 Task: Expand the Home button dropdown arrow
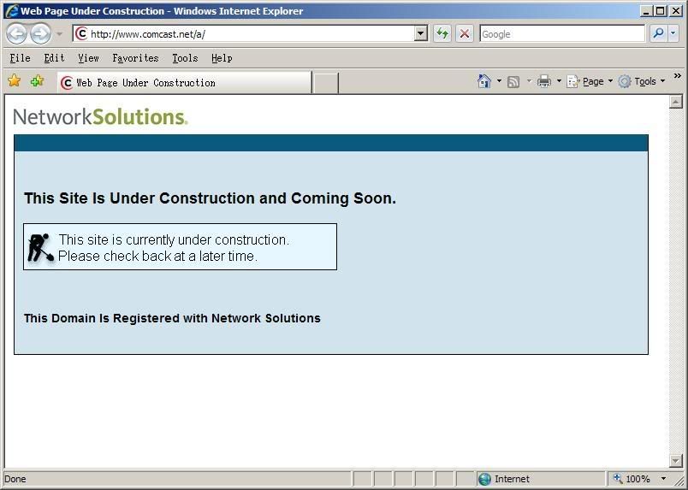point(499,81)
